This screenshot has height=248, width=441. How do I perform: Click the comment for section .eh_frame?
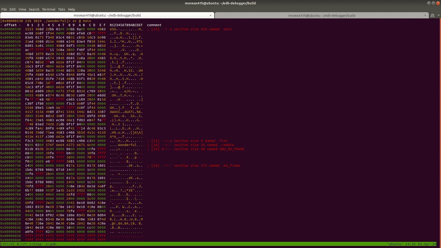pyautogui.click(x=194, y=166)
